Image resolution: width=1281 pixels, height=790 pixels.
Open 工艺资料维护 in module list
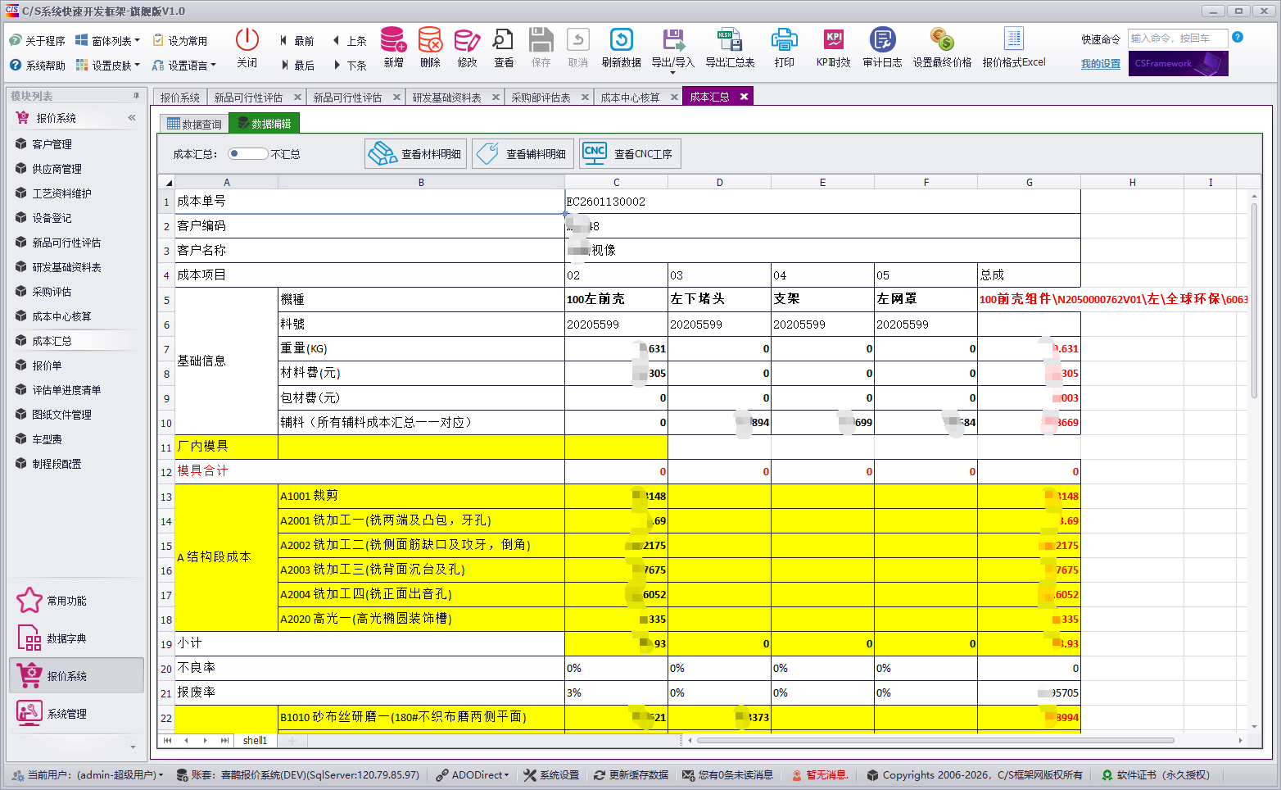tap(61, 193)
